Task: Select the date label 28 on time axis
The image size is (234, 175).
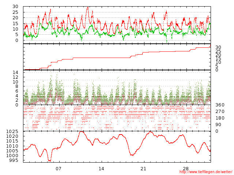Action: point(186,169)
